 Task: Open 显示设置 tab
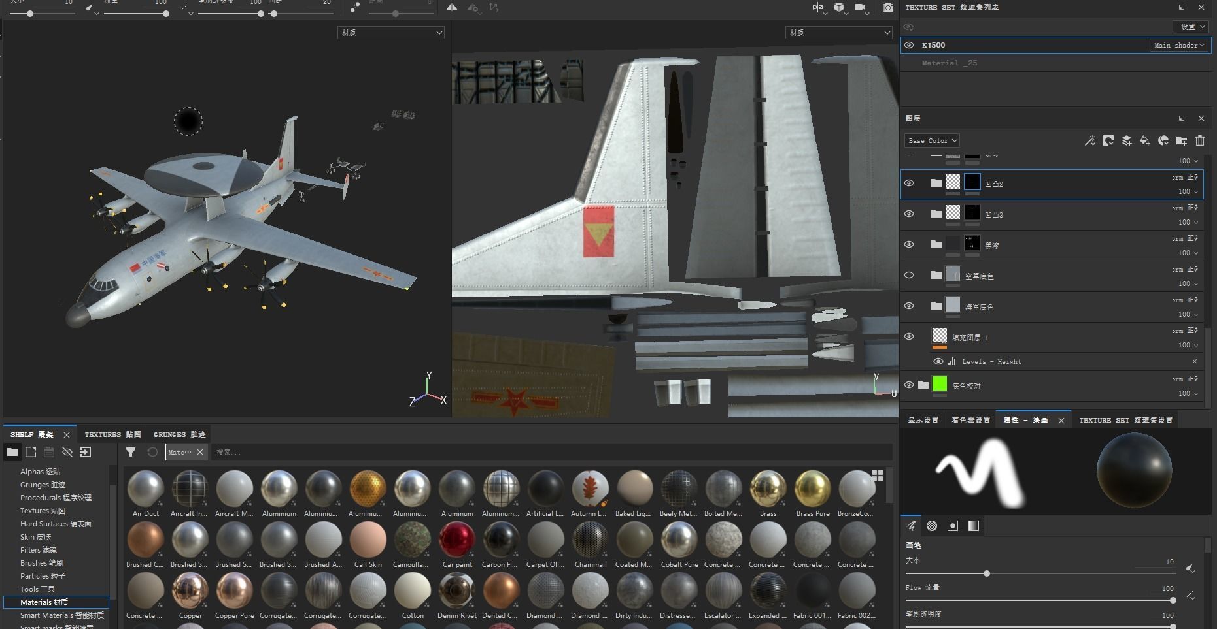923,420
